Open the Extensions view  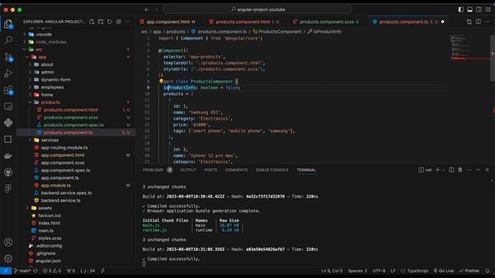[x=9, y=90]
